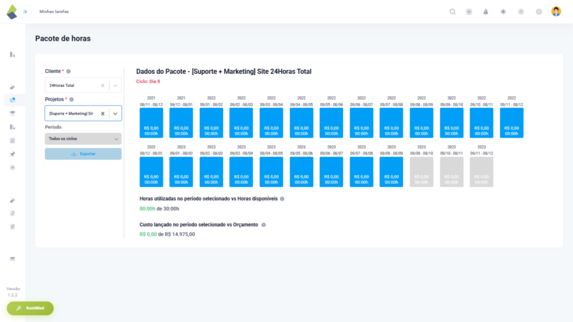
Task: Open the help question mark icon
Action: (x=521, y=11)
